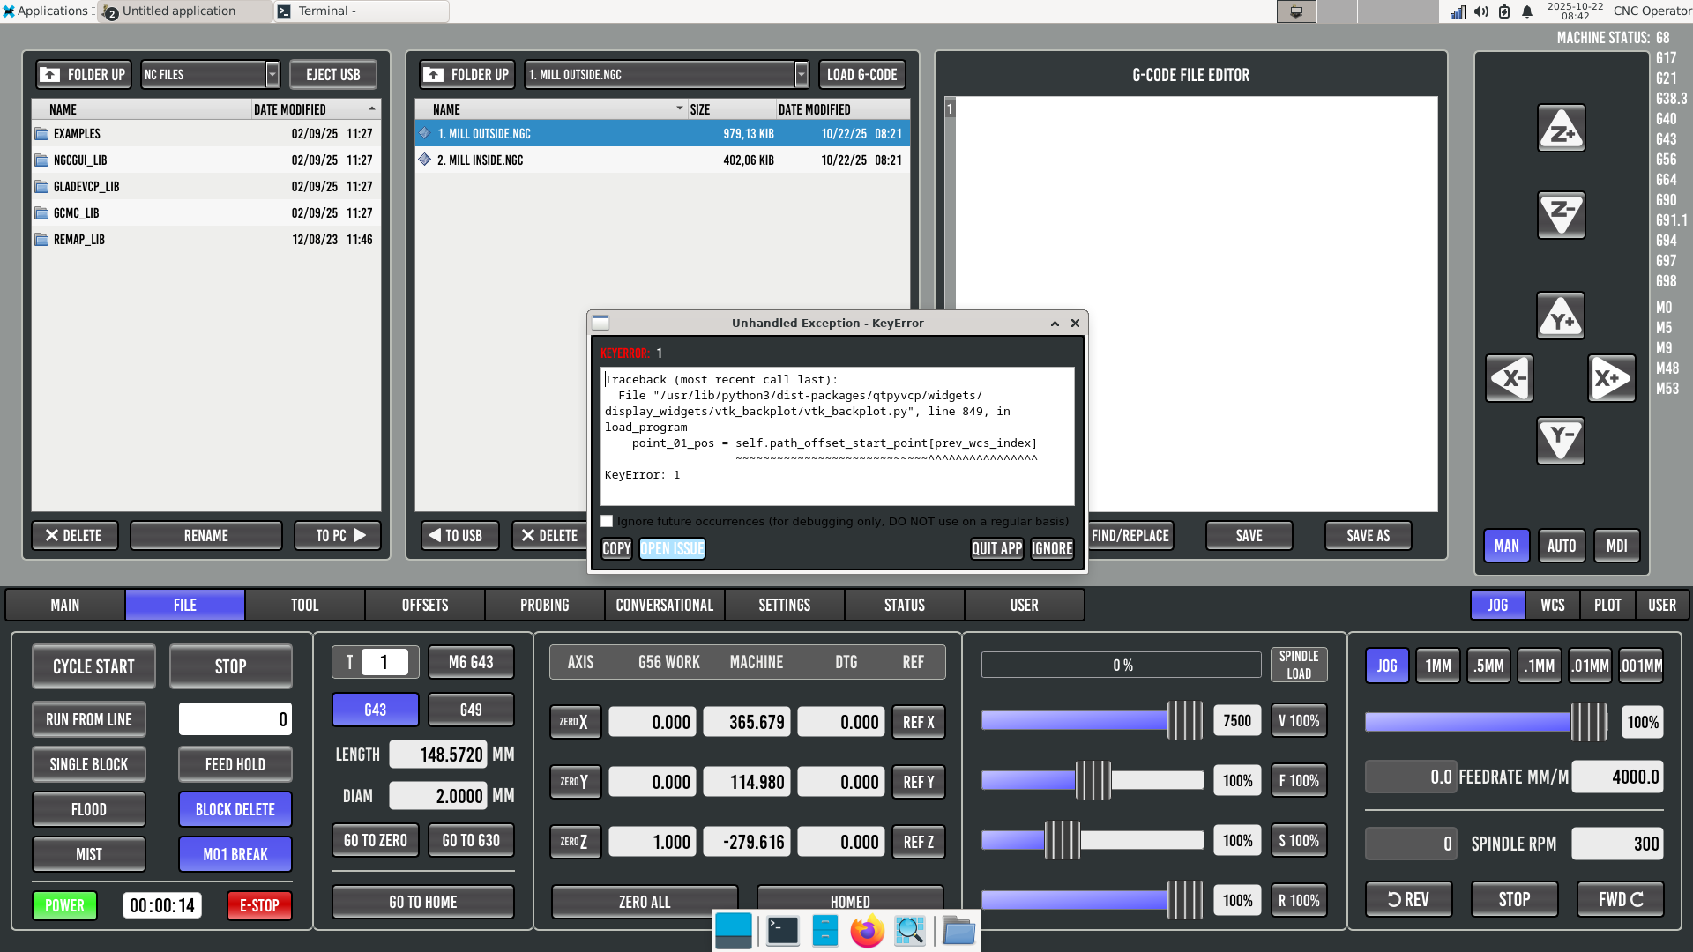The height and width of the screenshot is (952, 1693).
Task: Toggle the Block Delete button
Action: click(235, 809)
